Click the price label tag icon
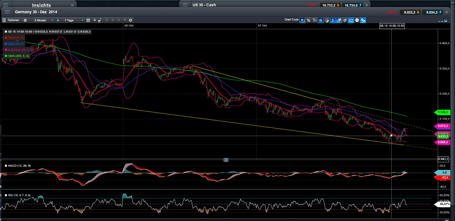The height and width of the screenshot is (221, 455). (x=351, y=20)
